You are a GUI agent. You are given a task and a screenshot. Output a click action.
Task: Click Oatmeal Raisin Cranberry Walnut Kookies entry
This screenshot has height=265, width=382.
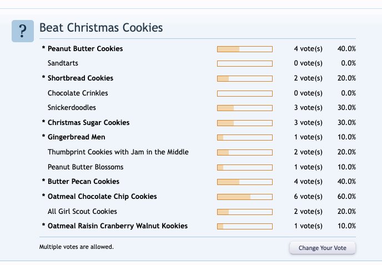pos(117,226)
